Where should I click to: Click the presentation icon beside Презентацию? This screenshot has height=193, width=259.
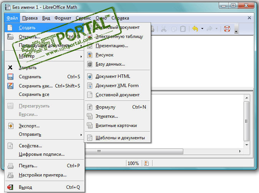point(90,46)
